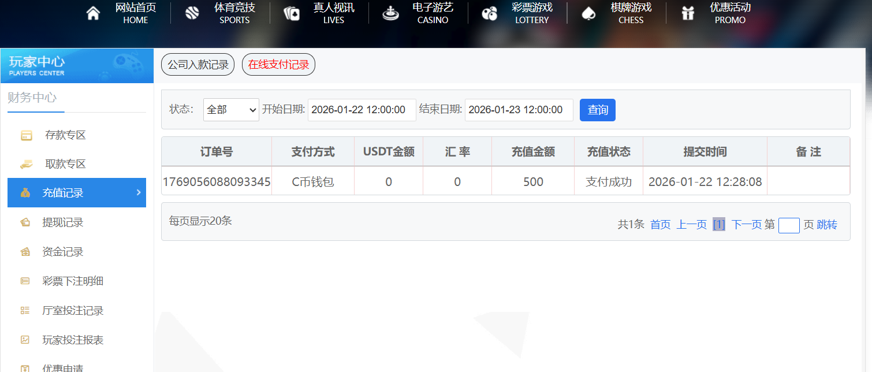This screenshot has height=372, width=872.
Task: Open 提现记录 in the sidebar
Action: [x=63, y=222]
